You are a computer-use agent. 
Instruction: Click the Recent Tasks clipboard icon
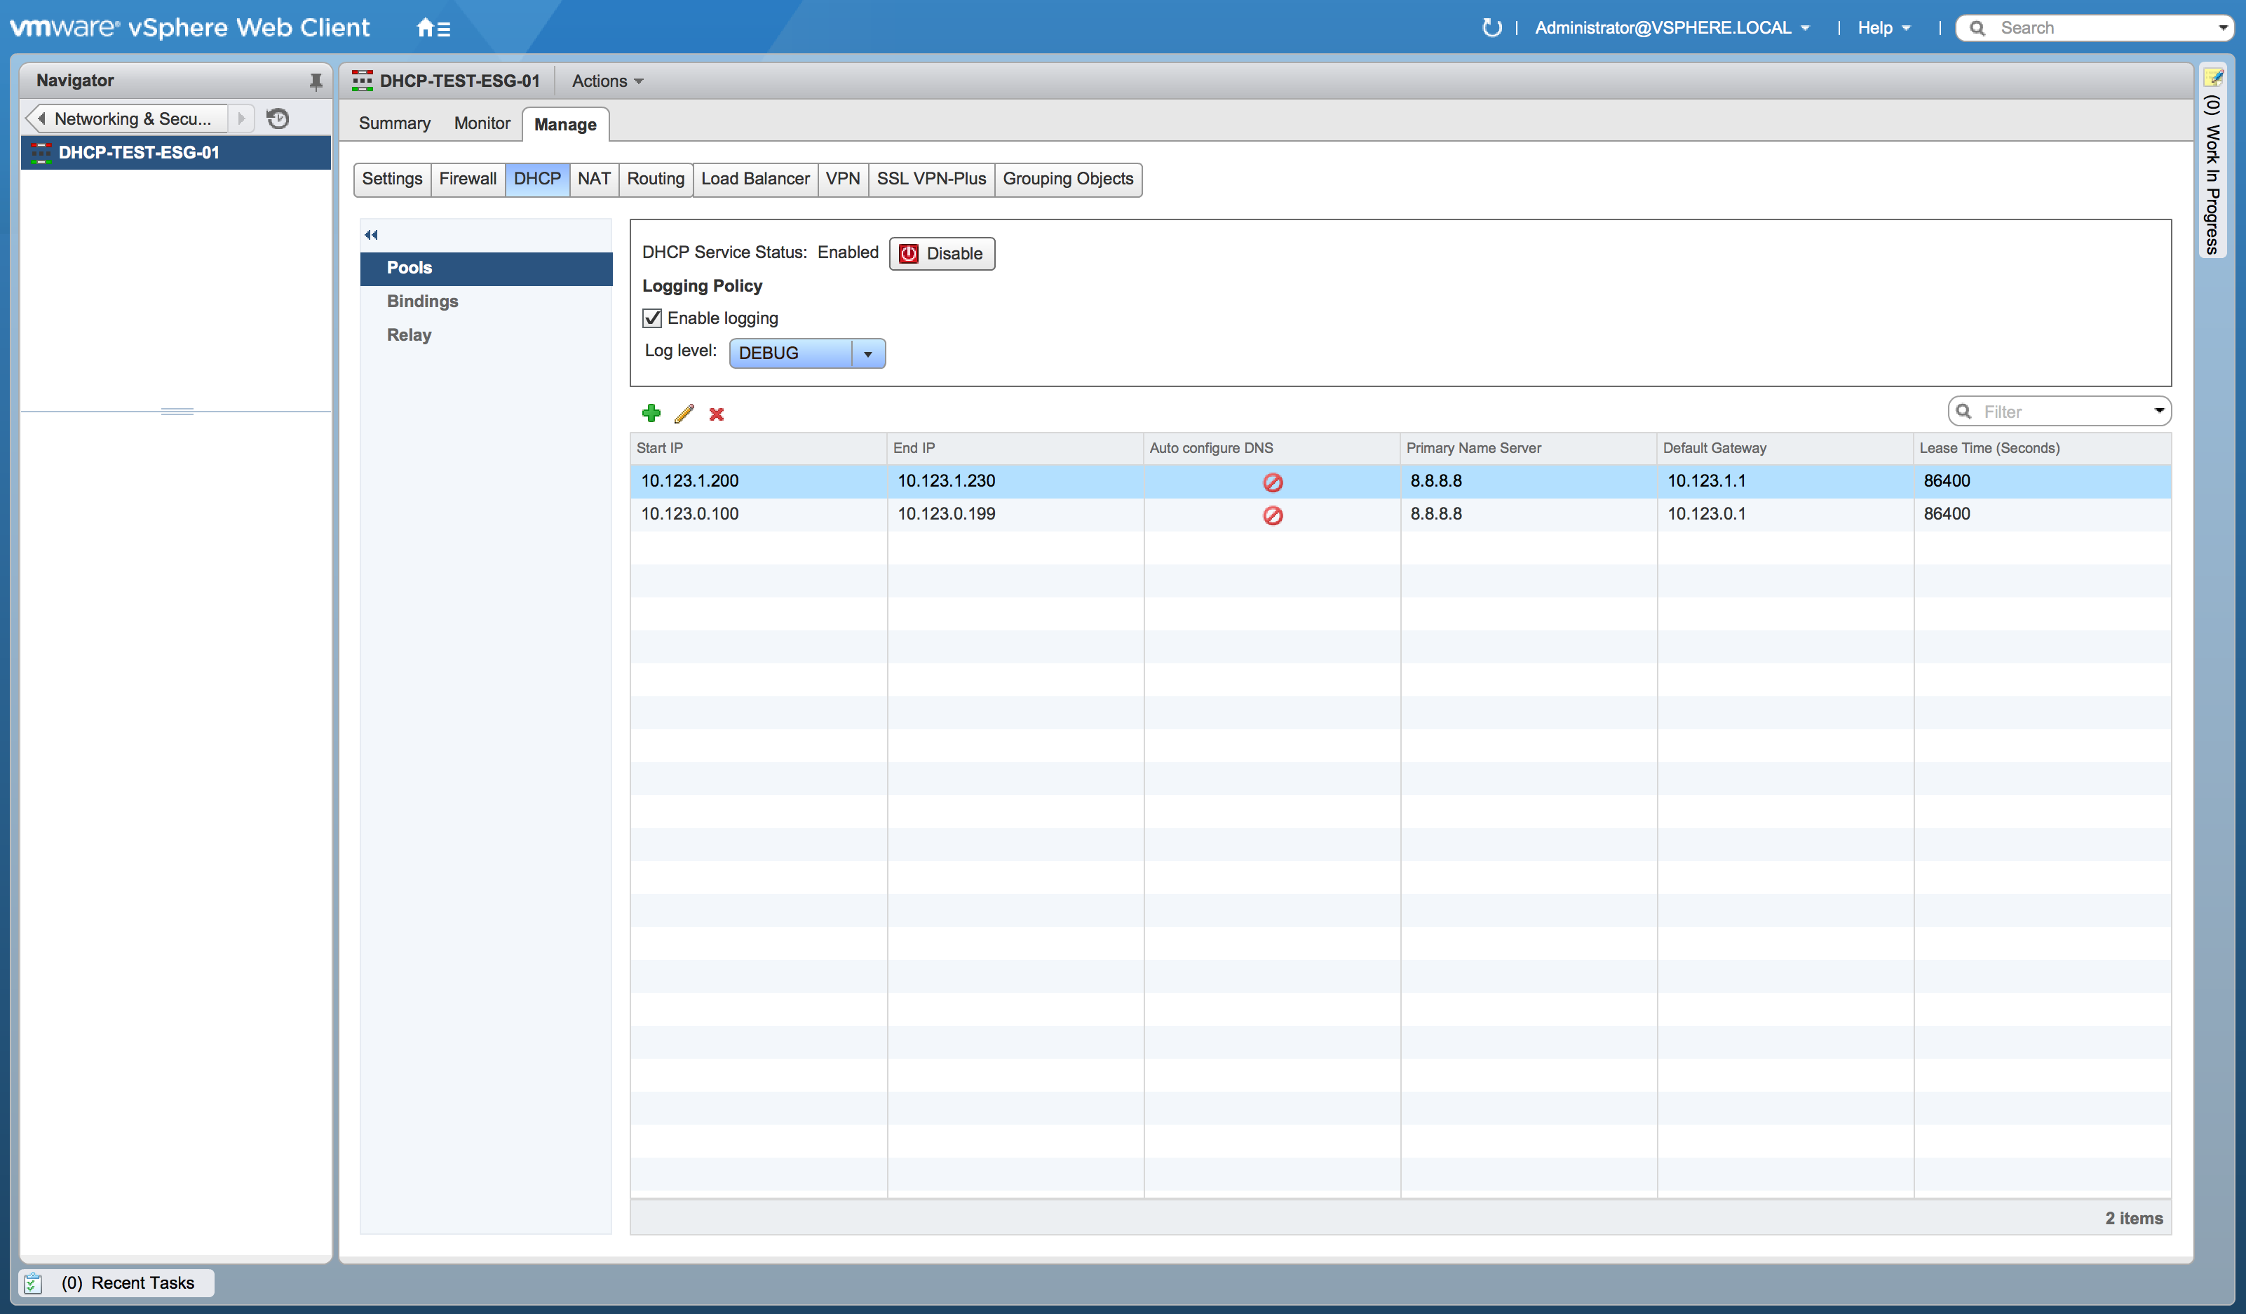(x=33, y=1283)
